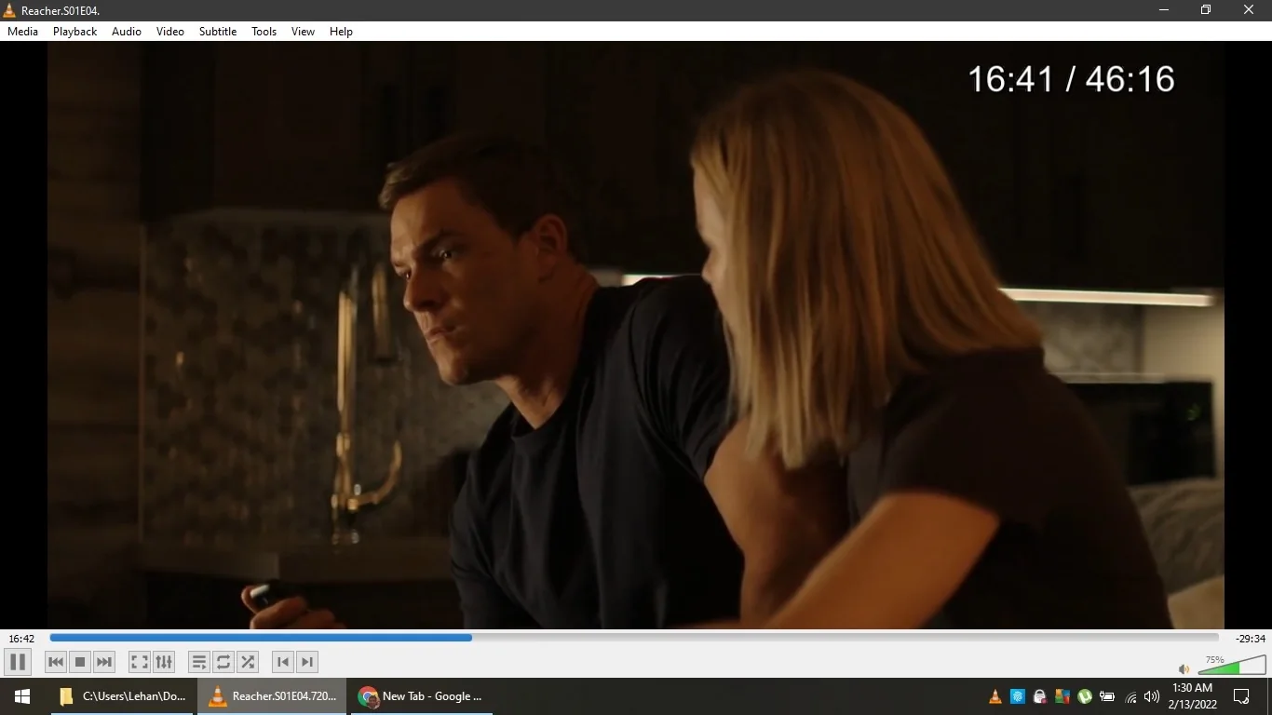Toggle random shuffle playback
The image size is (1272, 715).
248,662
